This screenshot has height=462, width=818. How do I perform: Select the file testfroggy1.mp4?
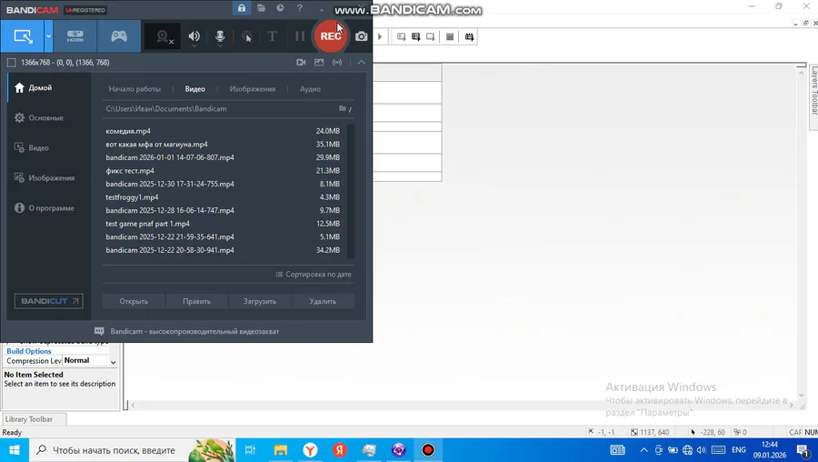pyautogui.click(x=223, y=196)
